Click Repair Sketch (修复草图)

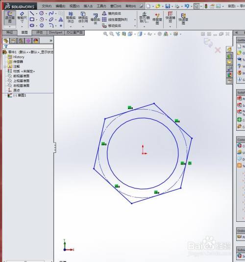(157, 19)
